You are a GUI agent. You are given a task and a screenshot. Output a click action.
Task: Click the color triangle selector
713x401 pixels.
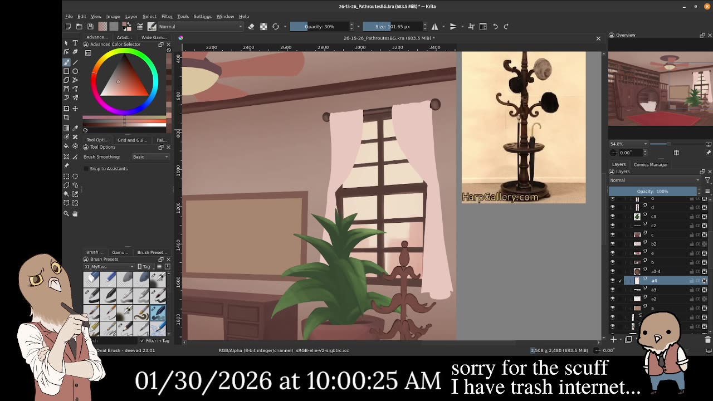pyautogui.click(x=124, y=79)
